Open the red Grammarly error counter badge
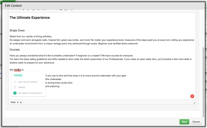 tap(192, 96)
